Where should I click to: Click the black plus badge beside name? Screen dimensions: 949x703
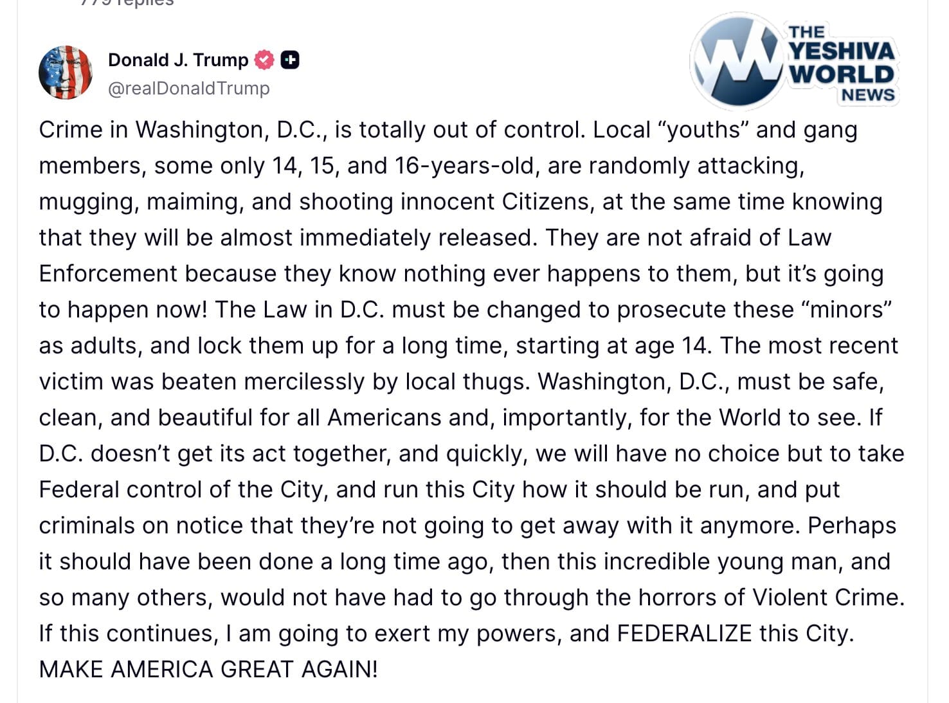(290, 60)
